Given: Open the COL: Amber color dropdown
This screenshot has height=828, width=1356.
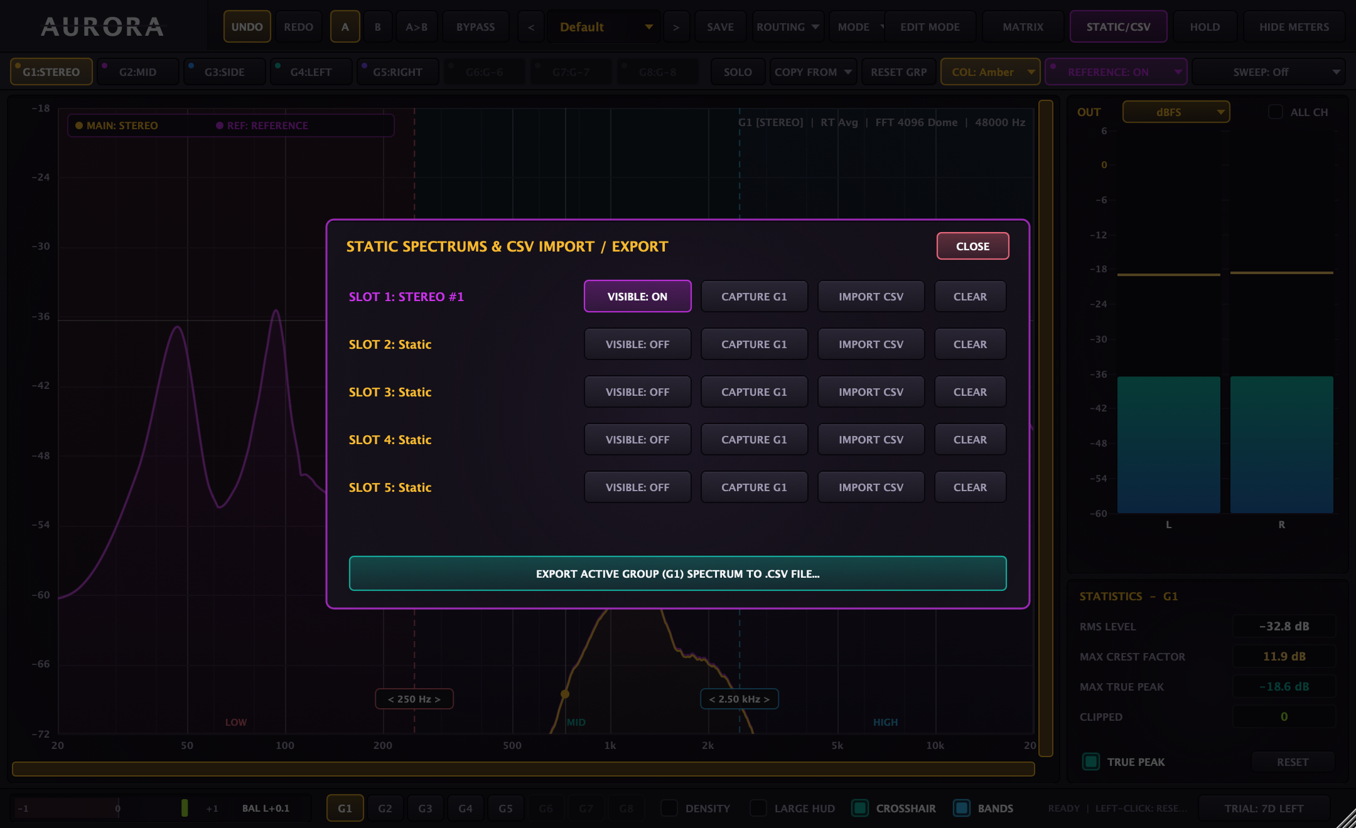Looking at the screenshot, I should click(990, 72).
